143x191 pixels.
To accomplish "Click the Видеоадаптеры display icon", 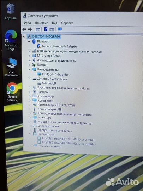I will click(x=34, y=69).
